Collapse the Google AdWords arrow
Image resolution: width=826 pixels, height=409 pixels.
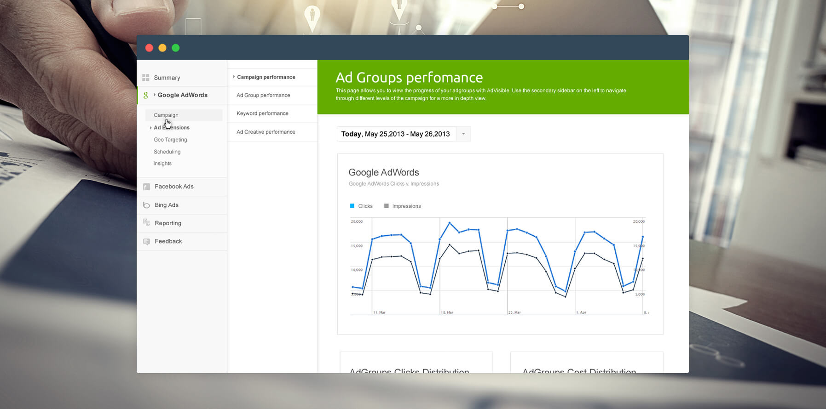tap(155, 95)
